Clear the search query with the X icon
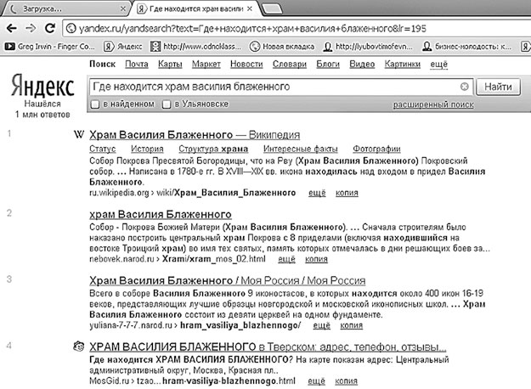This screenshot has height=389, width=531. [x=464, y=87]
